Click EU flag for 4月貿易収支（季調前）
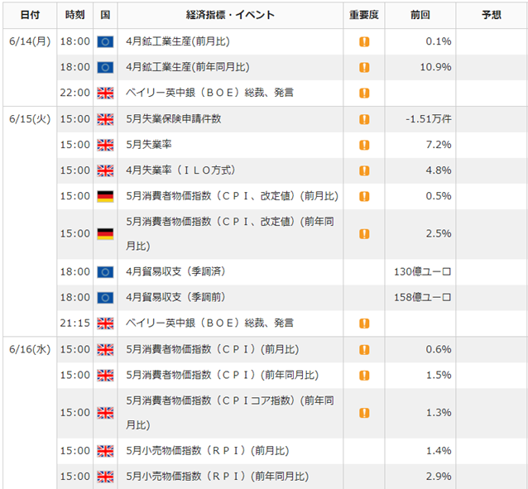The image size is (528, 489). click(105, 298)
